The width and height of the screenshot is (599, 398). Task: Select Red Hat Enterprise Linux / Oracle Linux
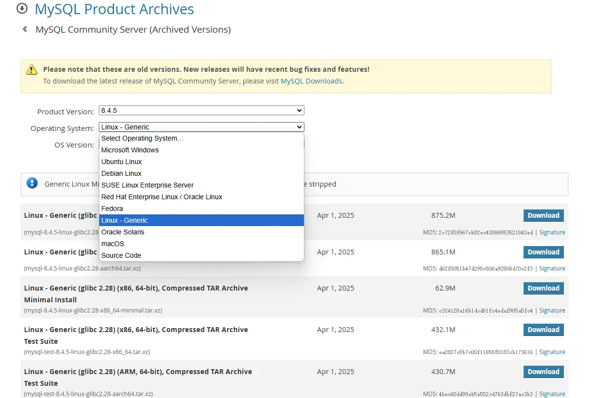click(x=161, y=197)
